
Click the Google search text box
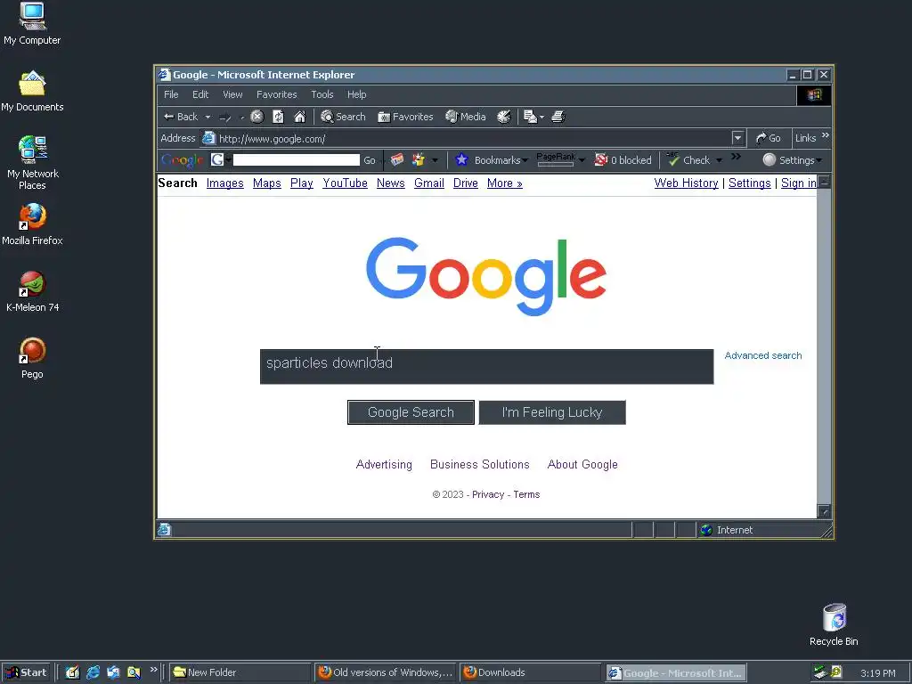(487, 366)
